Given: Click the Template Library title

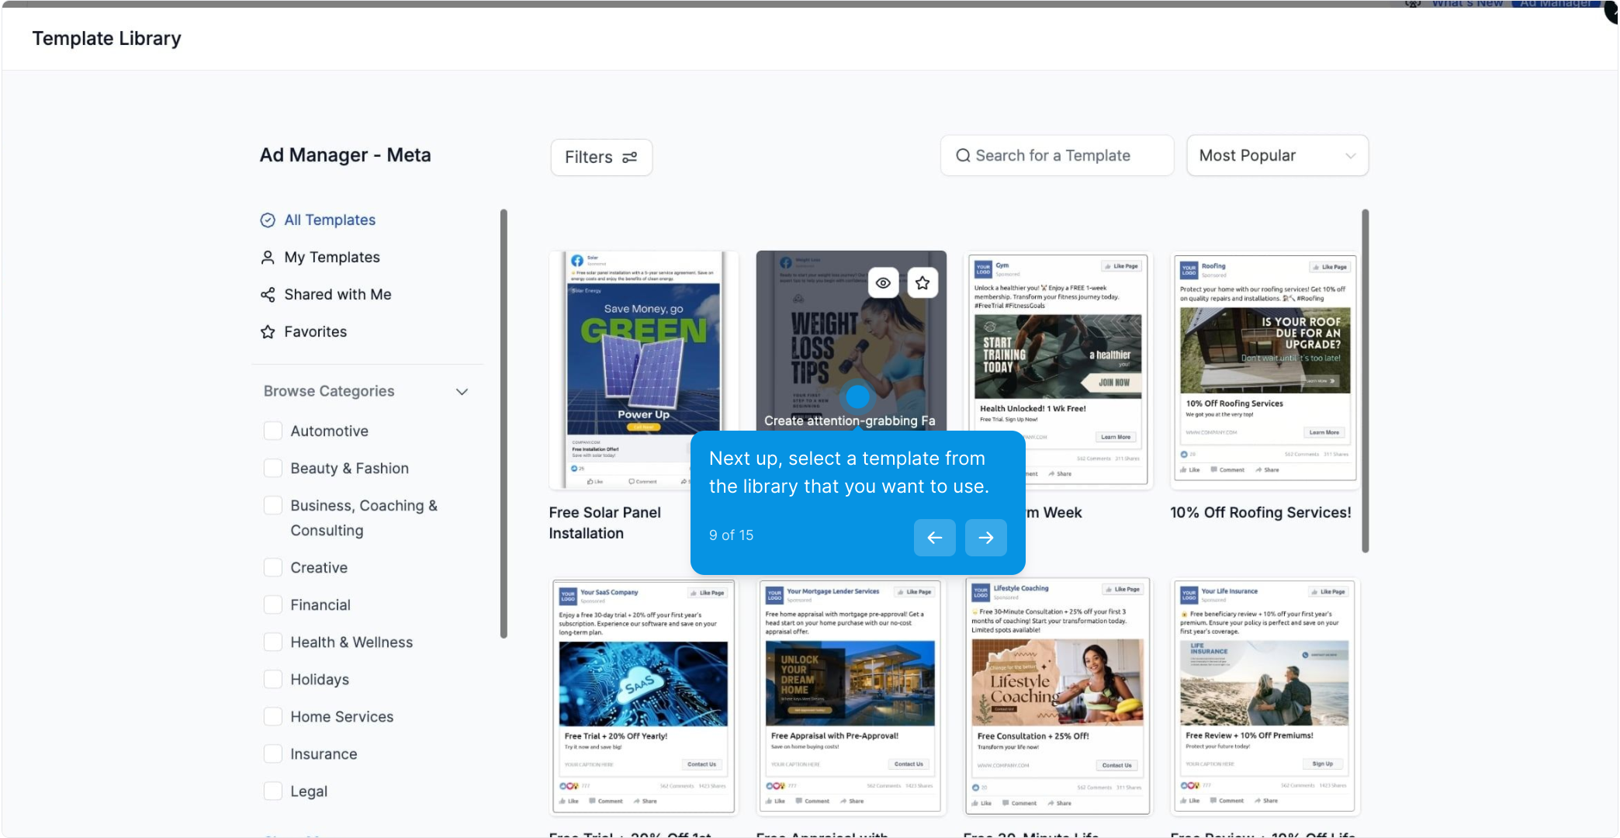Looking at the screenshot, I should pyautogui.click(x=106, y=39).
